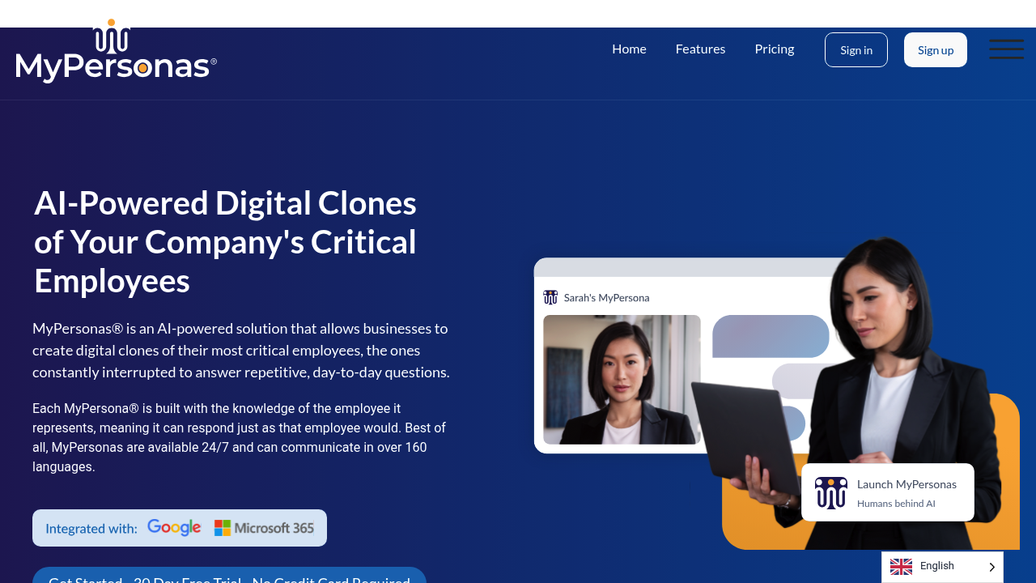Screen dimensions: 1036x583
Task: Open the hamburger menu icon
Action: pos(1006,49)
